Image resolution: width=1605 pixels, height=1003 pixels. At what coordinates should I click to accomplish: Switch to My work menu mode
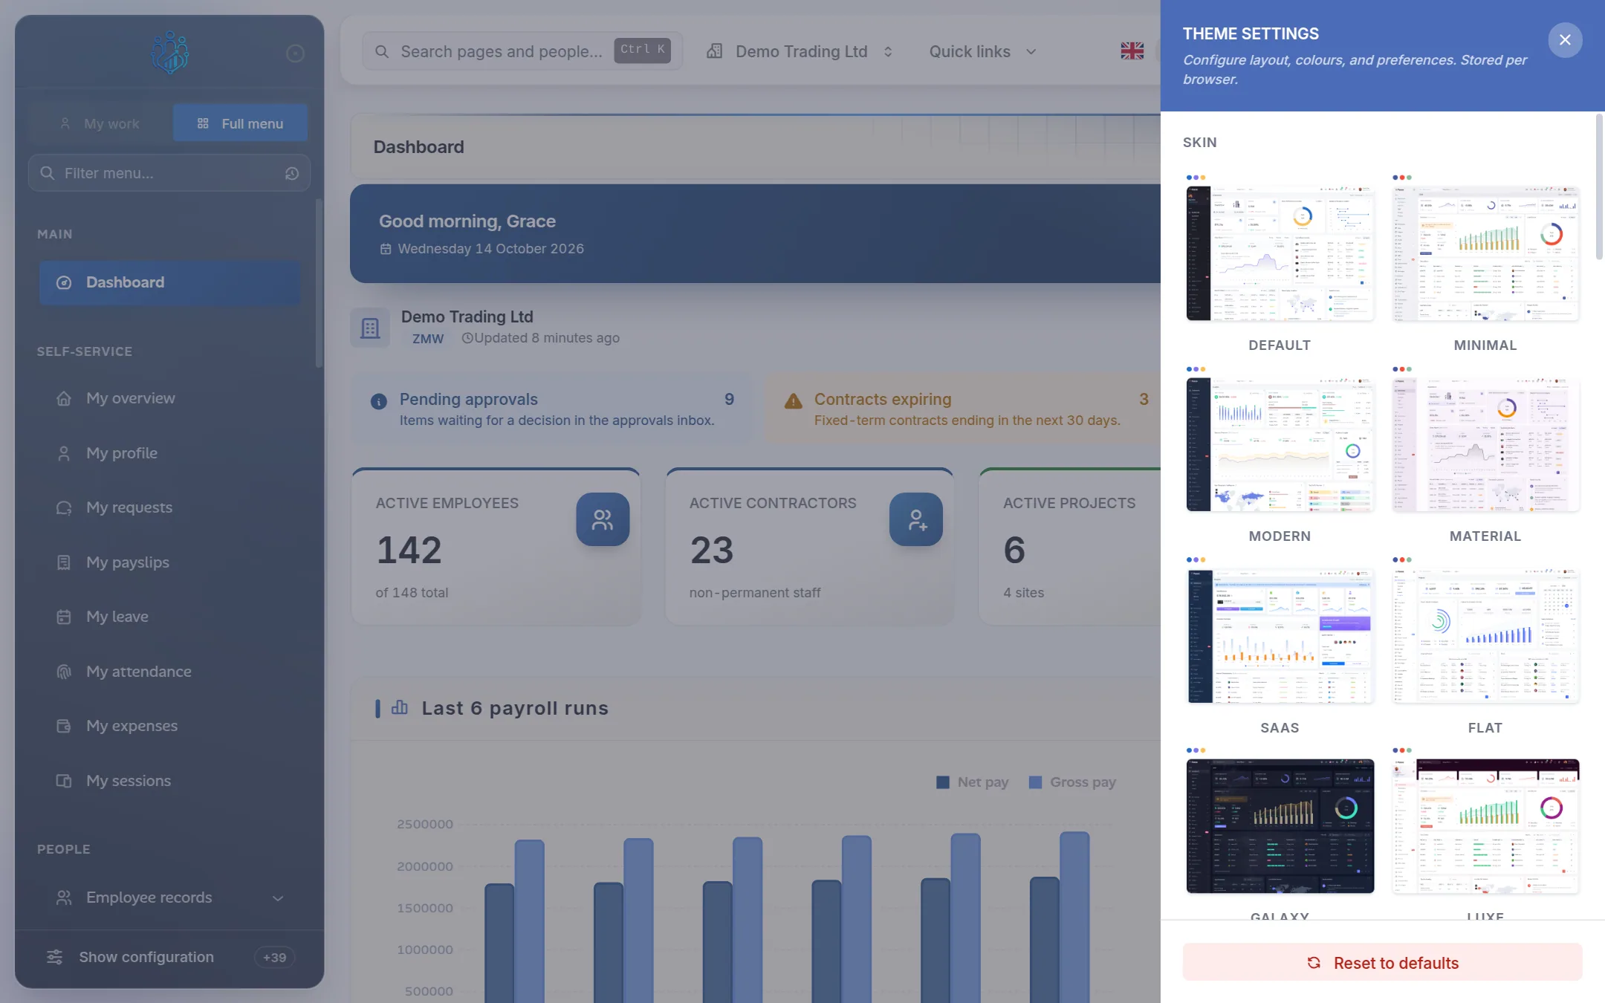[x=101, y=123]
